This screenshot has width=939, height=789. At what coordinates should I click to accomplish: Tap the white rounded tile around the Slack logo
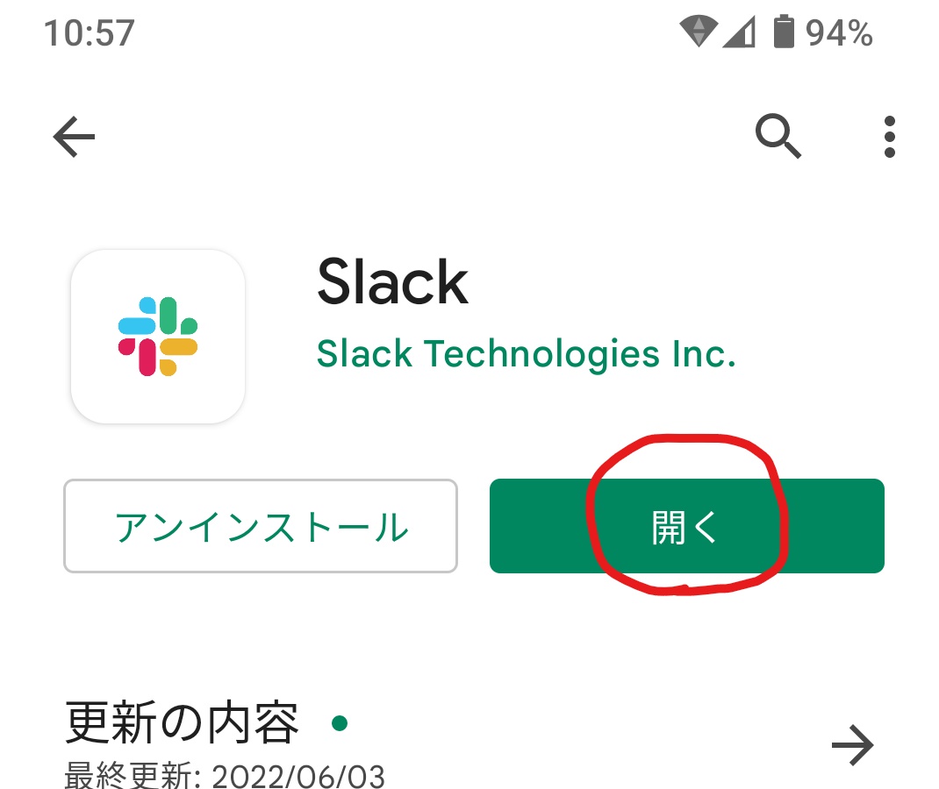158,337
